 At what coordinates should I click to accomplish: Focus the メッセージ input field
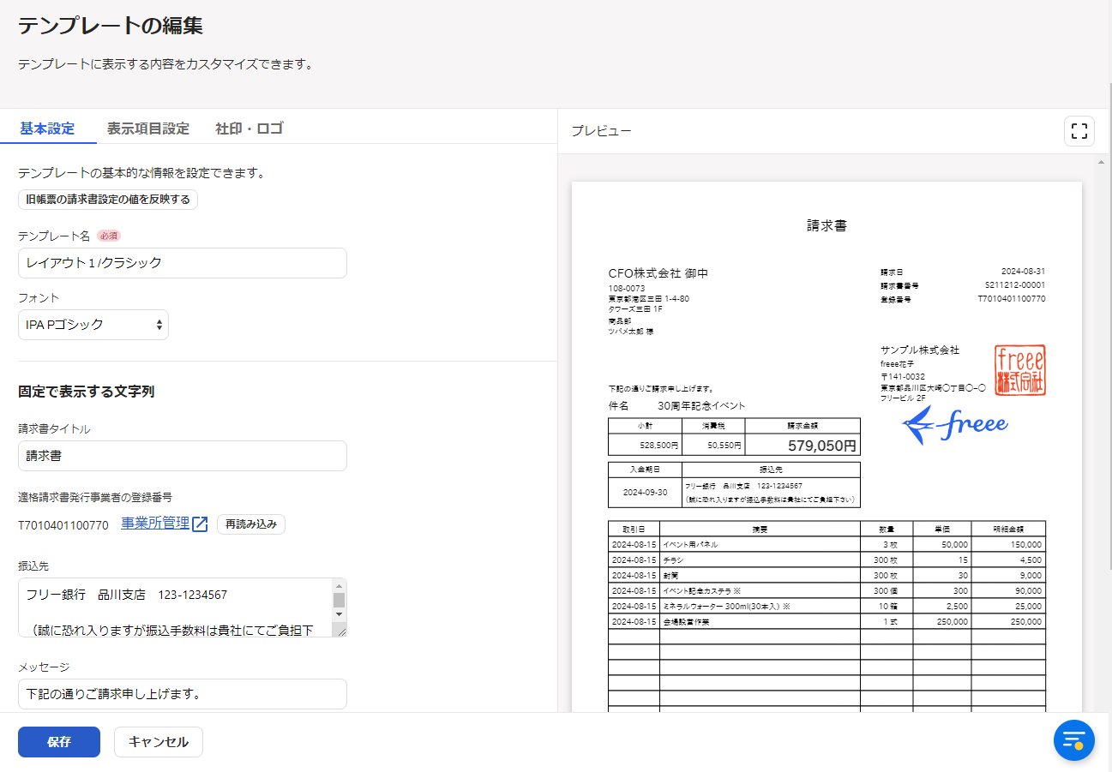[183, 694]
